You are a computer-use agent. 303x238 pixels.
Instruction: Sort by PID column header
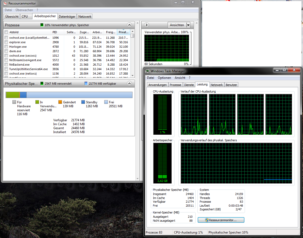pyautogui.click(x=58, y=32)
